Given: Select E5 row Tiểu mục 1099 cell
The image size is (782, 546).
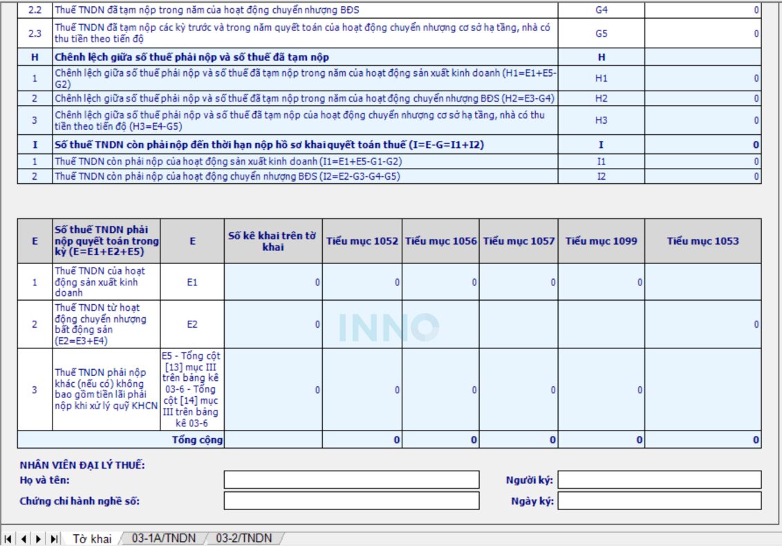Looking at the screenshot, I should [x=601, y=390].
